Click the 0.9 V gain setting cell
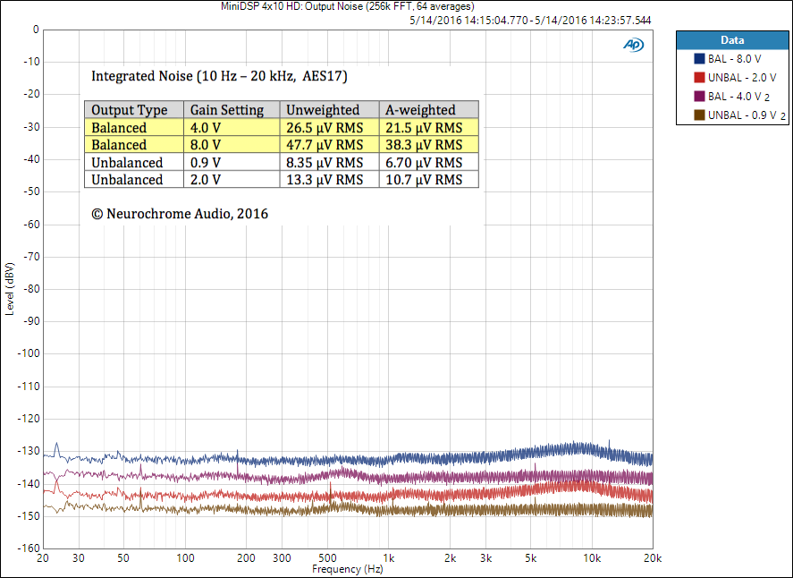This screenshot has height=578, width=793. pyautogui.click(x=232, y=163)
